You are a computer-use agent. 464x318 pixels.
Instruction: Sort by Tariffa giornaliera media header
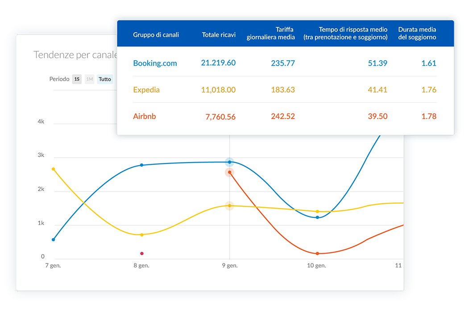point(271,33)
